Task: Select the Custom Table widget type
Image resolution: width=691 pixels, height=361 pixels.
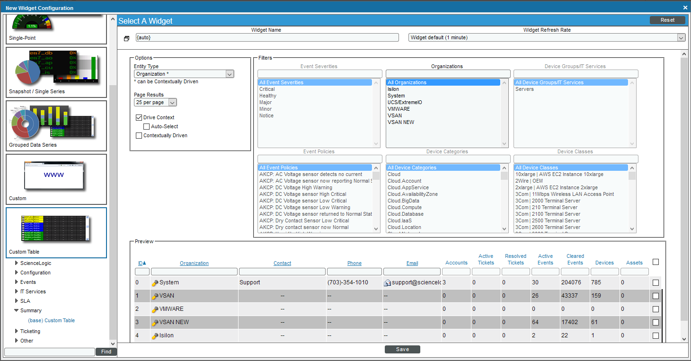Action: click(56, 232)
